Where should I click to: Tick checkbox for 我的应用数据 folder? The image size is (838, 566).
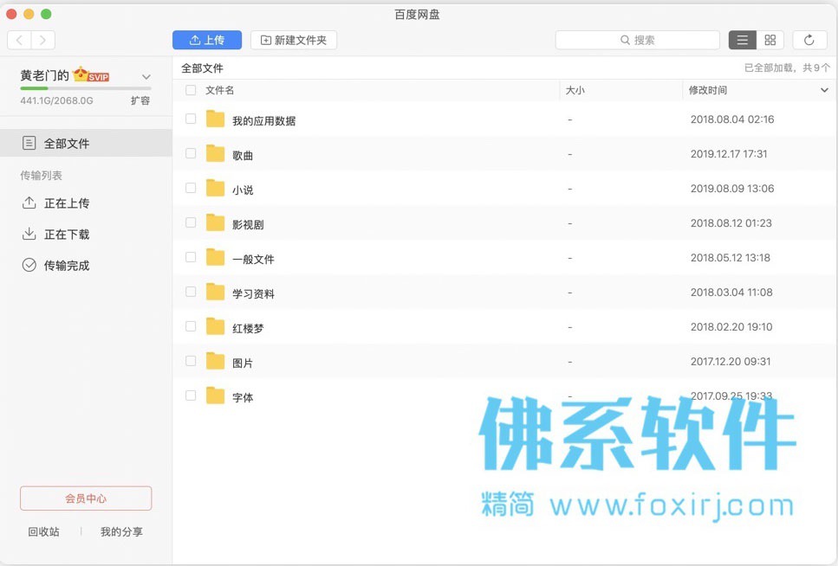click(191, 119)
